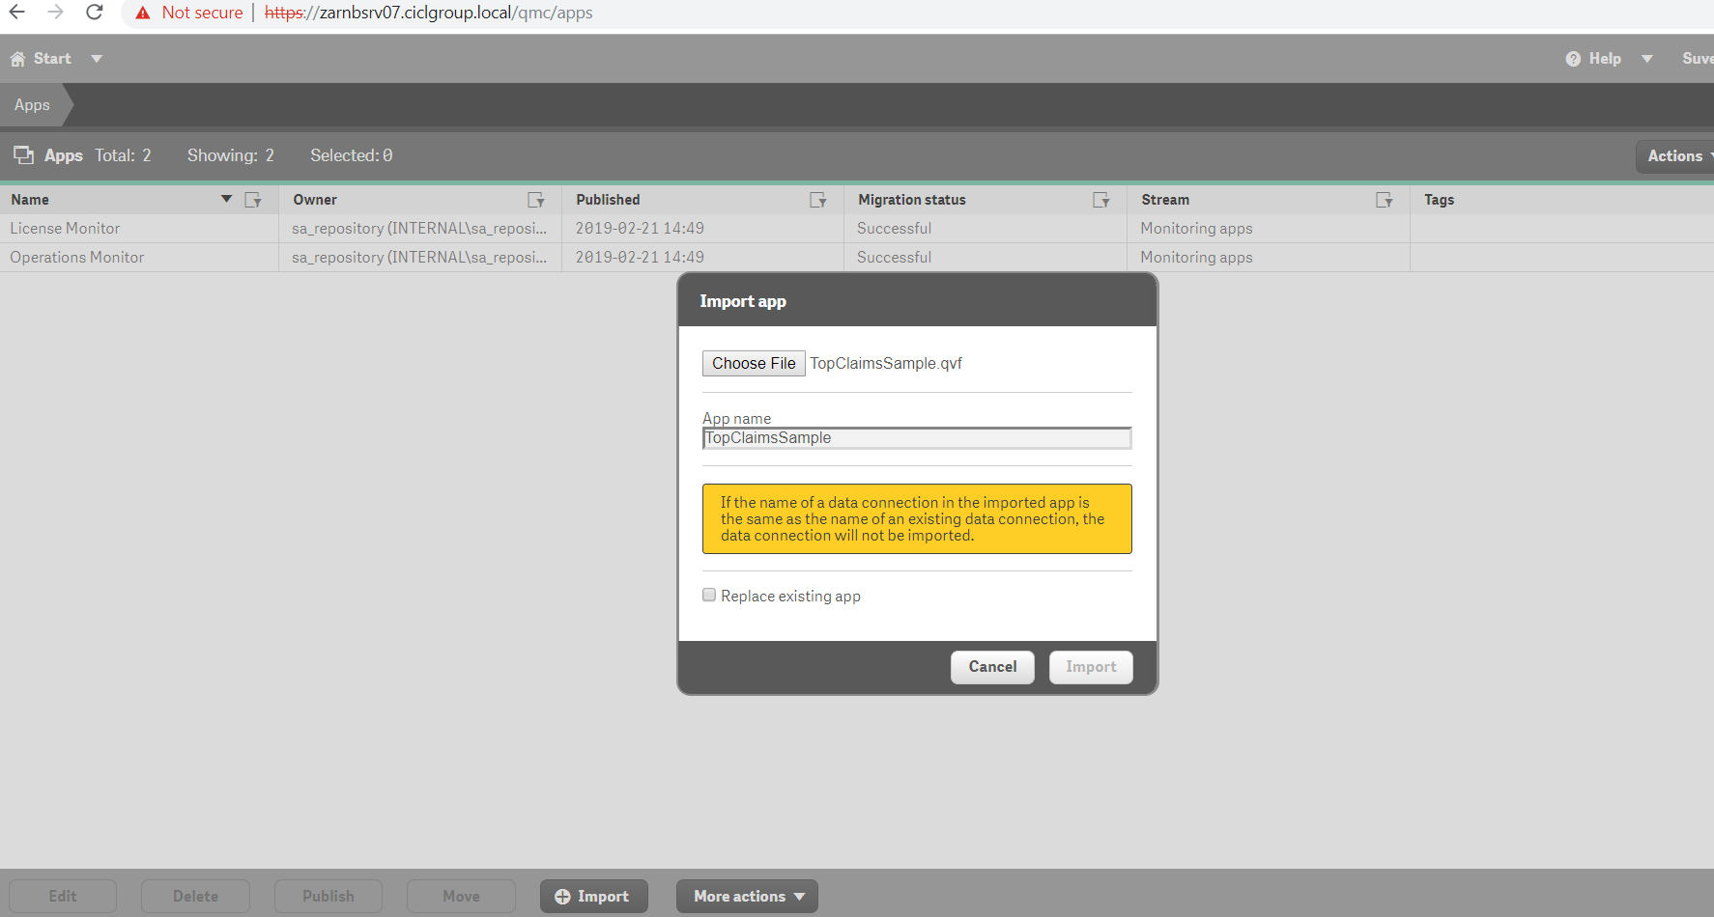Viewport: 1714px width, 917px height.
Task: Select the Operations Monitor row name
Action: pyautogui.click(x=77, y=258)
